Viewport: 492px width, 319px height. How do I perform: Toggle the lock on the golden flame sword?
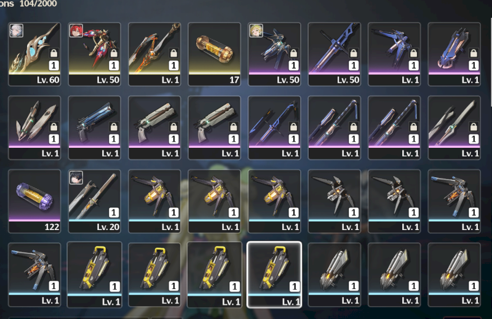(x=173, y=53)
